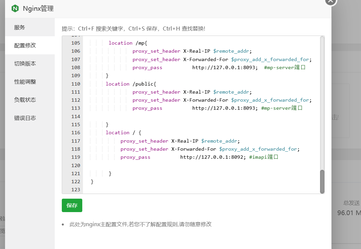
Task: Click closing brace on line 109
Action: 107,76
